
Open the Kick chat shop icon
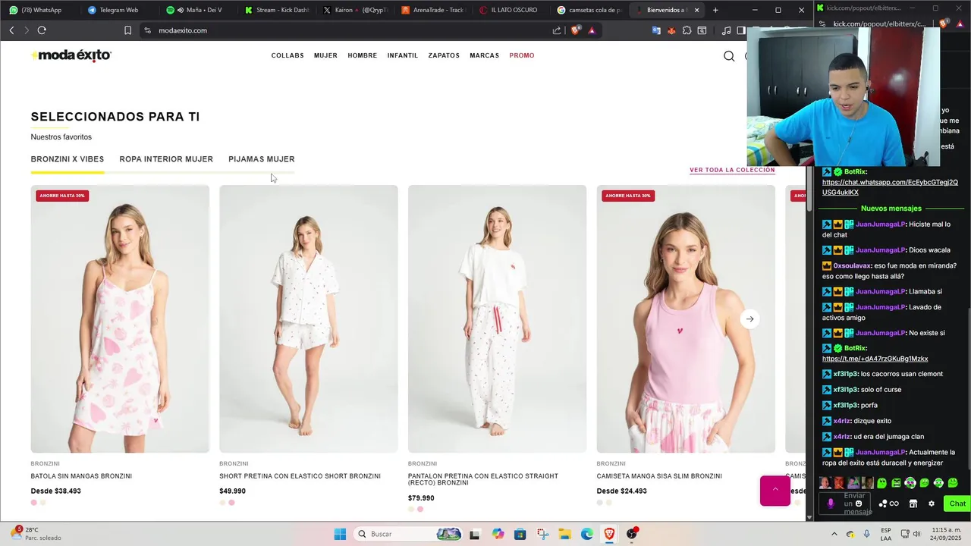[x=913, y=504]
